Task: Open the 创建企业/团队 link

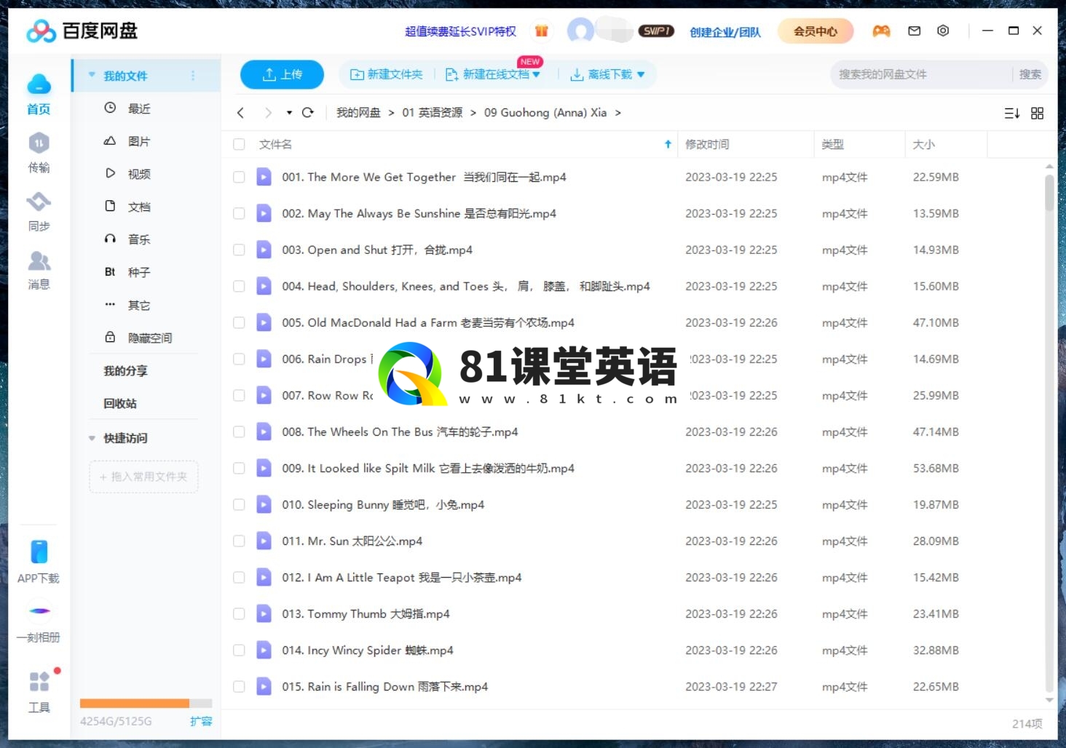Action: 725,31
